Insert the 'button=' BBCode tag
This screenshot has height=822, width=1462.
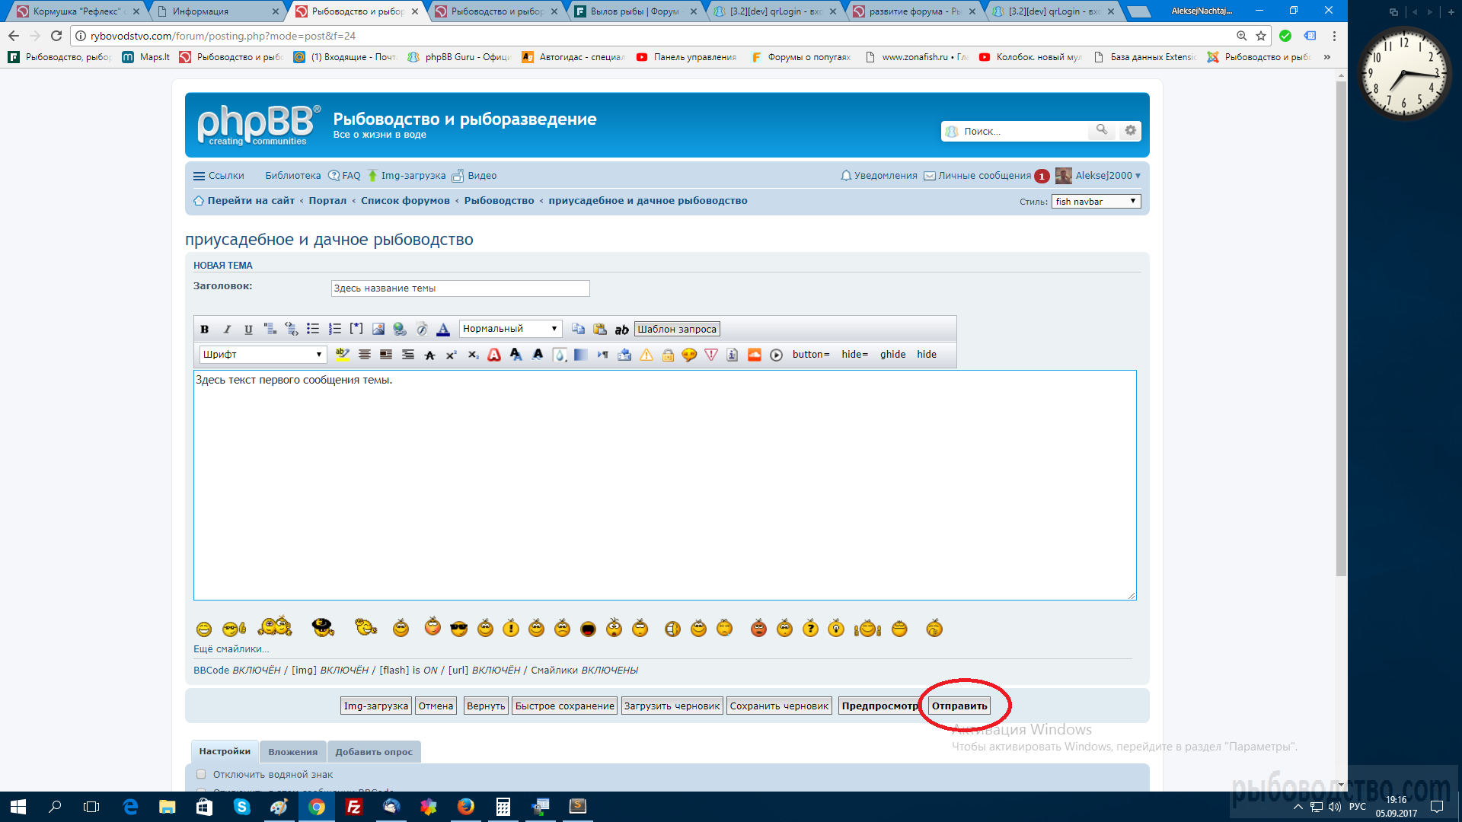click(811, 354)
